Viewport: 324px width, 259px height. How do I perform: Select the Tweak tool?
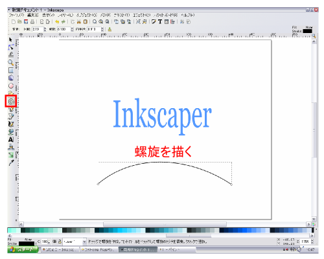coord(11,54)
